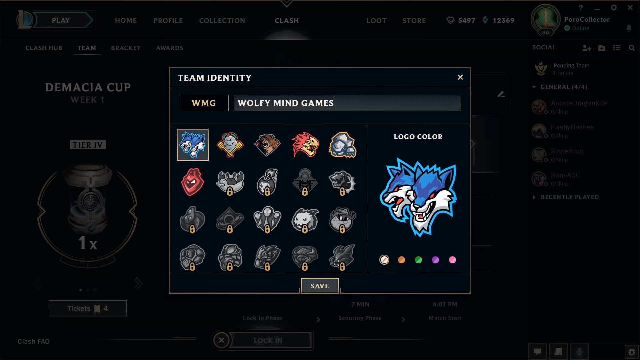Open the Clash FAQ link
The image size is (640, 360).
click(34, 341)
